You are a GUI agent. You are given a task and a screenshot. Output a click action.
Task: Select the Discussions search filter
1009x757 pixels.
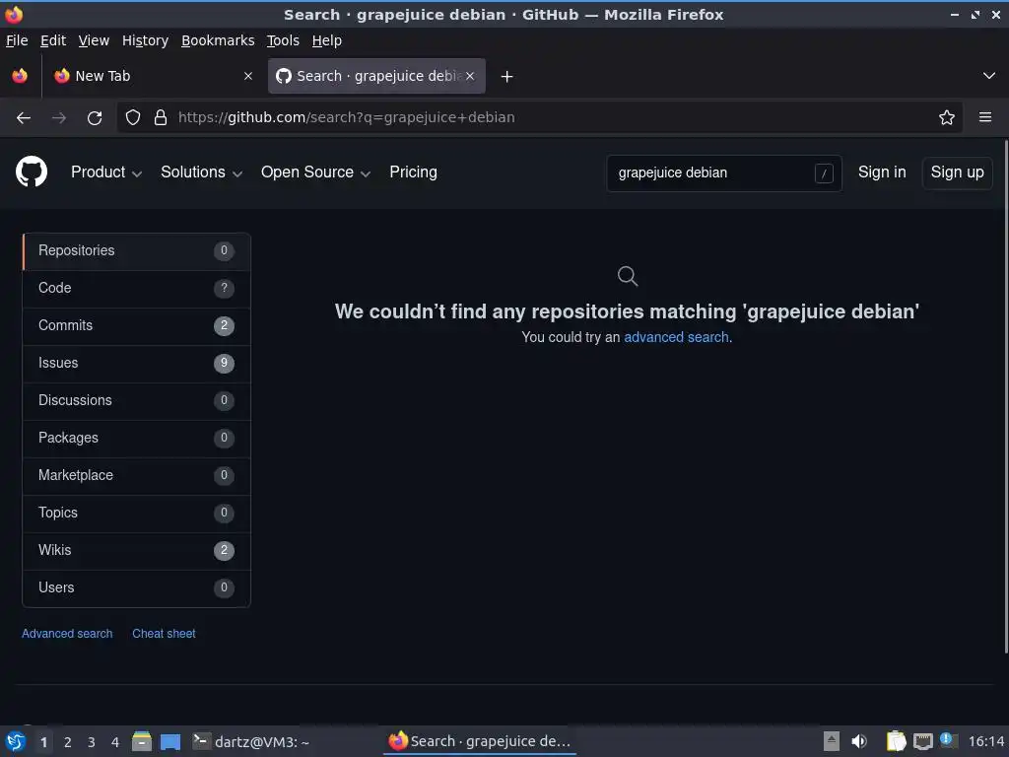click(x=136, y=400)
